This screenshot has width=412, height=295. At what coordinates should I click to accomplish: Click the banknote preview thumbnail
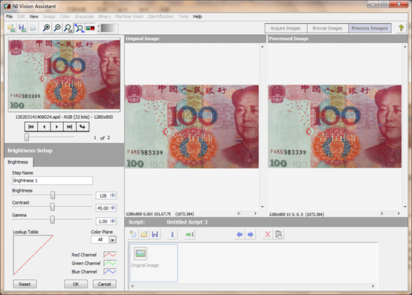[x=64, y=74]
